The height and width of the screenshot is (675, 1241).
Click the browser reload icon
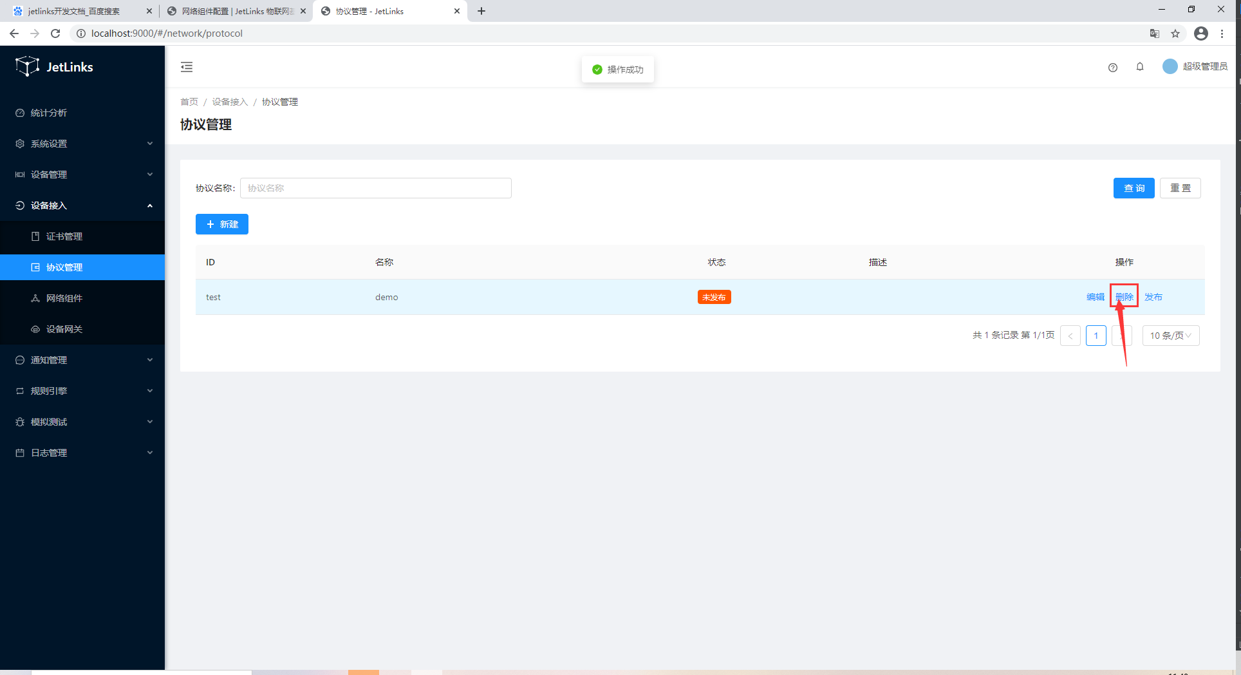(55, 33)
